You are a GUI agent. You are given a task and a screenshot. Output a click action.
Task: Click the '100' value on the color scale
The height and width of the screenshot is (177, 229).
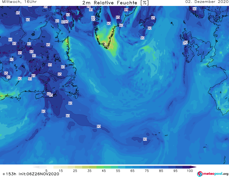(190, 171)
